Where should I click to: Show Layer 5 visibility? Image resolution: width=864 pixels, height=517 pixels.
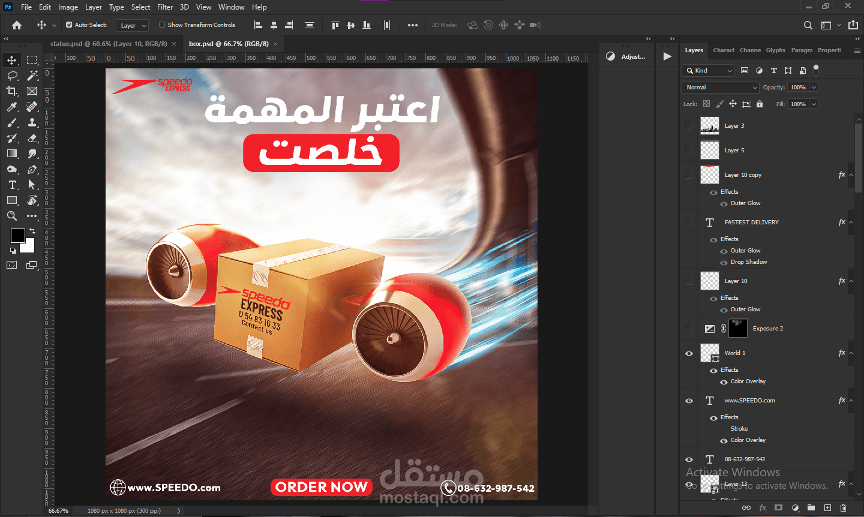(689, 151)
